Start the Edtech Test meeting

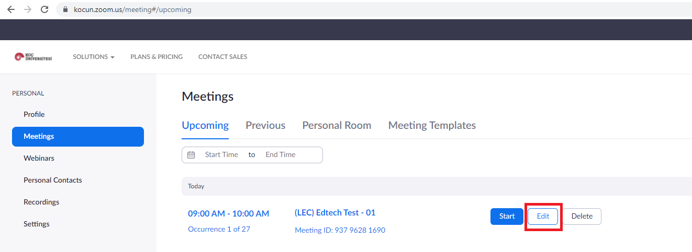[x=507, y=216]
